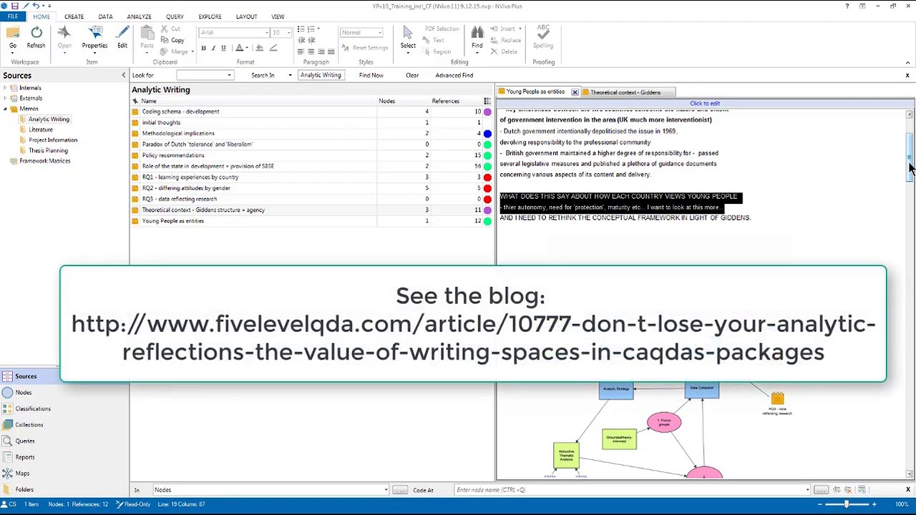Click the pink oval shape in the map diagram
The width and height of the screenshot is (916, 515).
664,422
